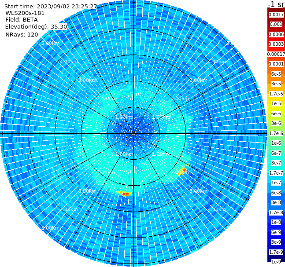The image size is (285, 267).
Task: Select the 3e-6 colorbar tick label
Action: click(x=276, y=123)
